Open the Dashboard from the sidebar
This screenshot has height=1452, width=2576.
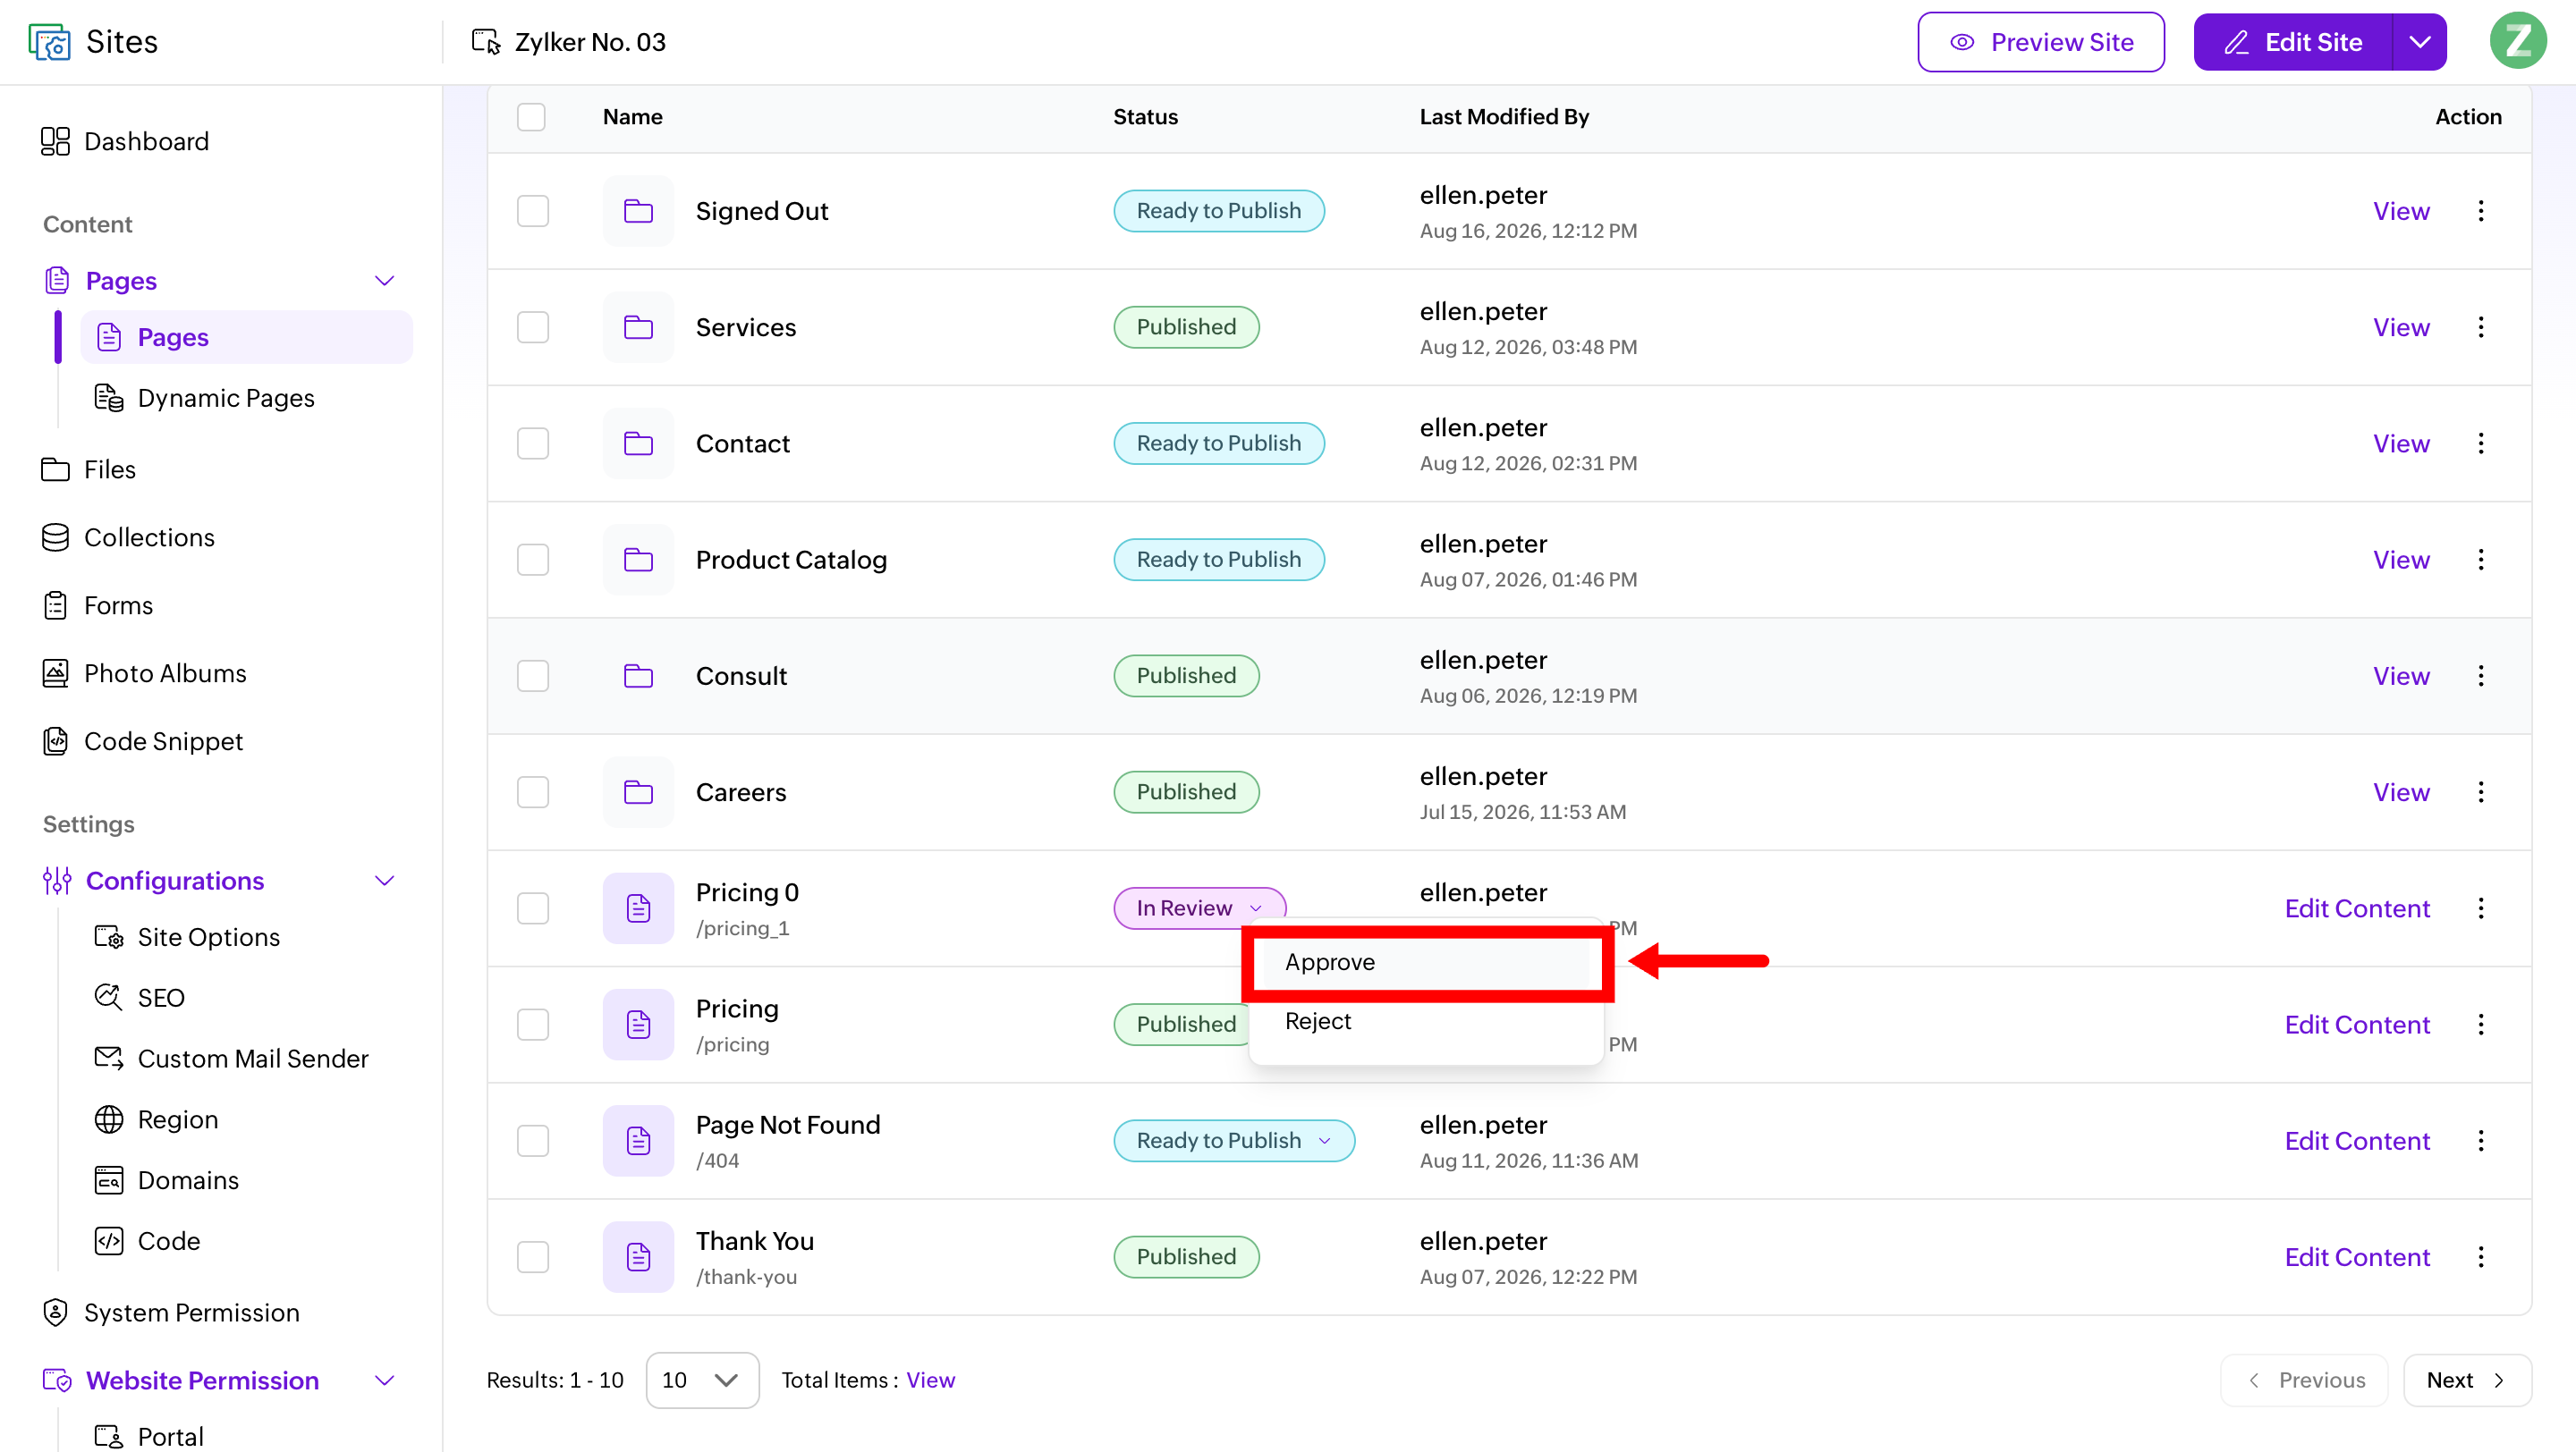(x=125, y=142)
